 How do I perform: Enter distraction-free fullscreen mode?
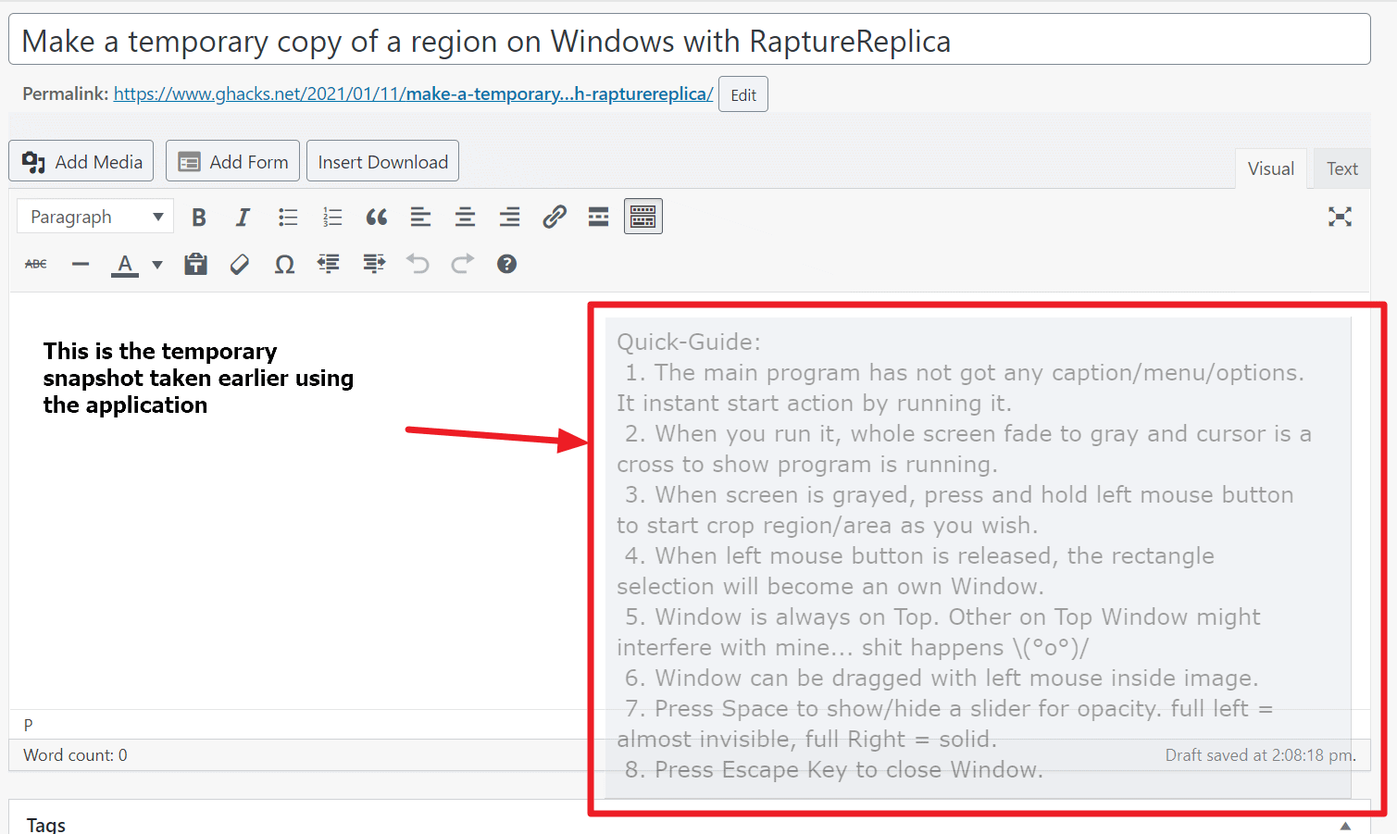pyautogui.click(x=1340, y=217)
